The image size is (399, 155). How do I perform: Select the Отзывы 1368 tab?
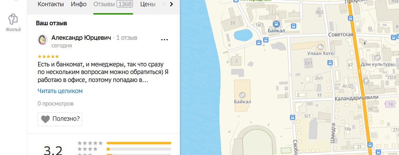113,4
